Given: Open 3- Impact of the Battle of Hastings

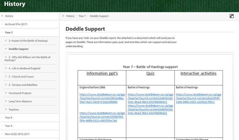Looking at the screenshot, I should point(28,41).
